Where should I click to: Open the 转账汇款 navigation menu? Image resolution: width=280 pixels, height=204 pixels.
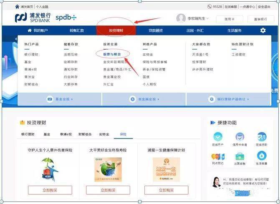tap(77, 30)
